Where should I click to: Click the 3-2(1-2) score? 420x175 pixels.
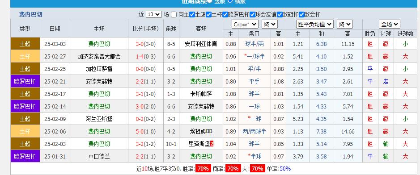(146, 144)
